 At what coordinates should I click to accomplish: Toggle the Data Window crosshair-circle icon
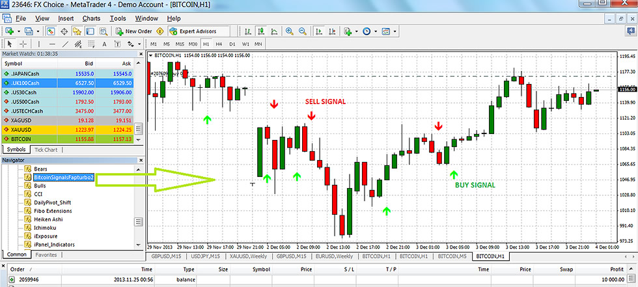64,31
